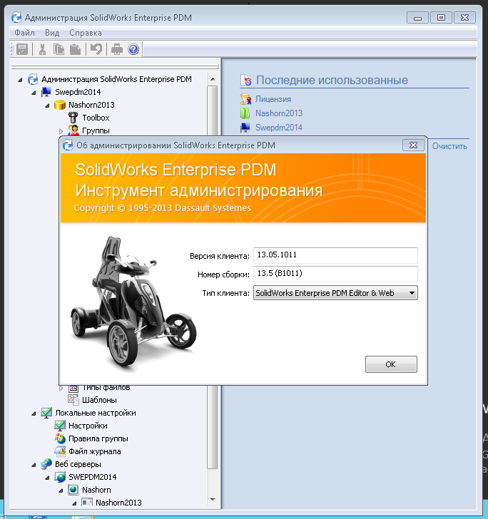Open the Справка menu

click(x=86, y=33)
